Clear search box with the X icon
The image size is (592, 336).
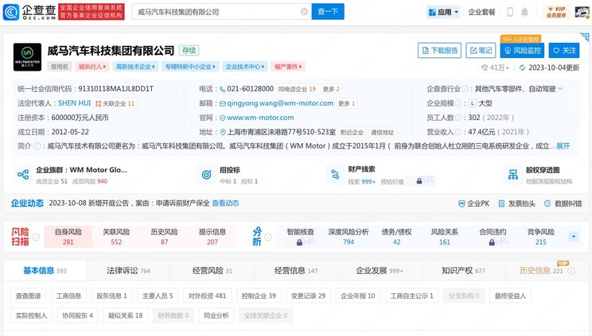click(x=303, y=12)
